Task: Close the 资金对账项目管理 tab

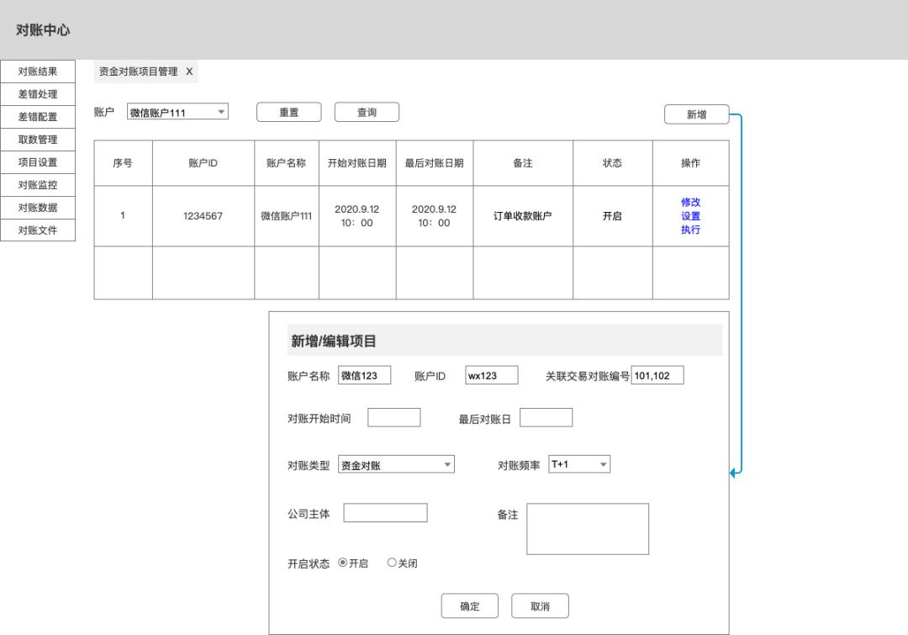Action: 189,71
